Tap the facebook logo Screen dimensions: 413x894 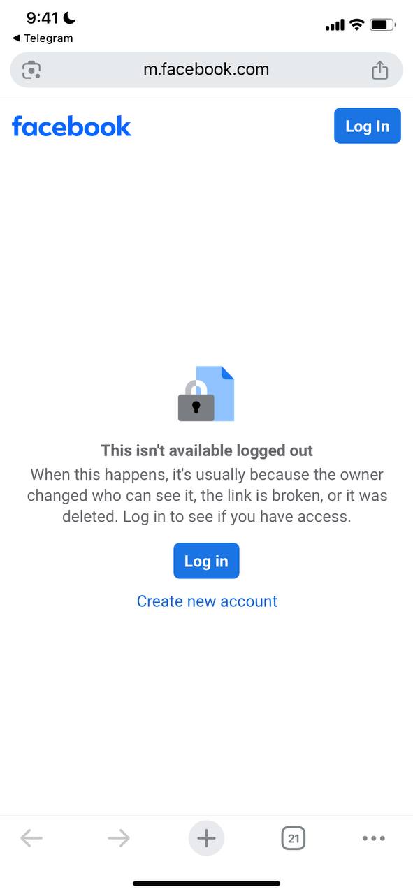[x=71, y=126]
